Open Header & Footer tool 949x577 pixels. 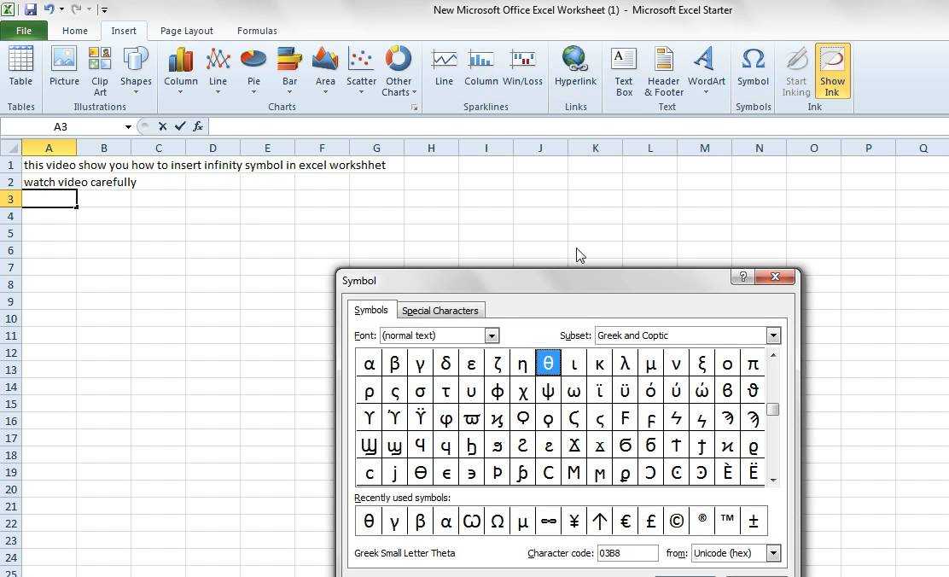click(664, 70)
